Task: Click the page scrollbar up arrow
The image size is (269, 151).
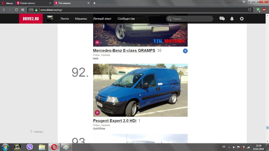Action: coord(267,15)
